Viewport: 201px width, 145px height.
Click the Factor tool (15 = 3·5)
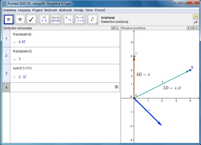pos(44,20)
